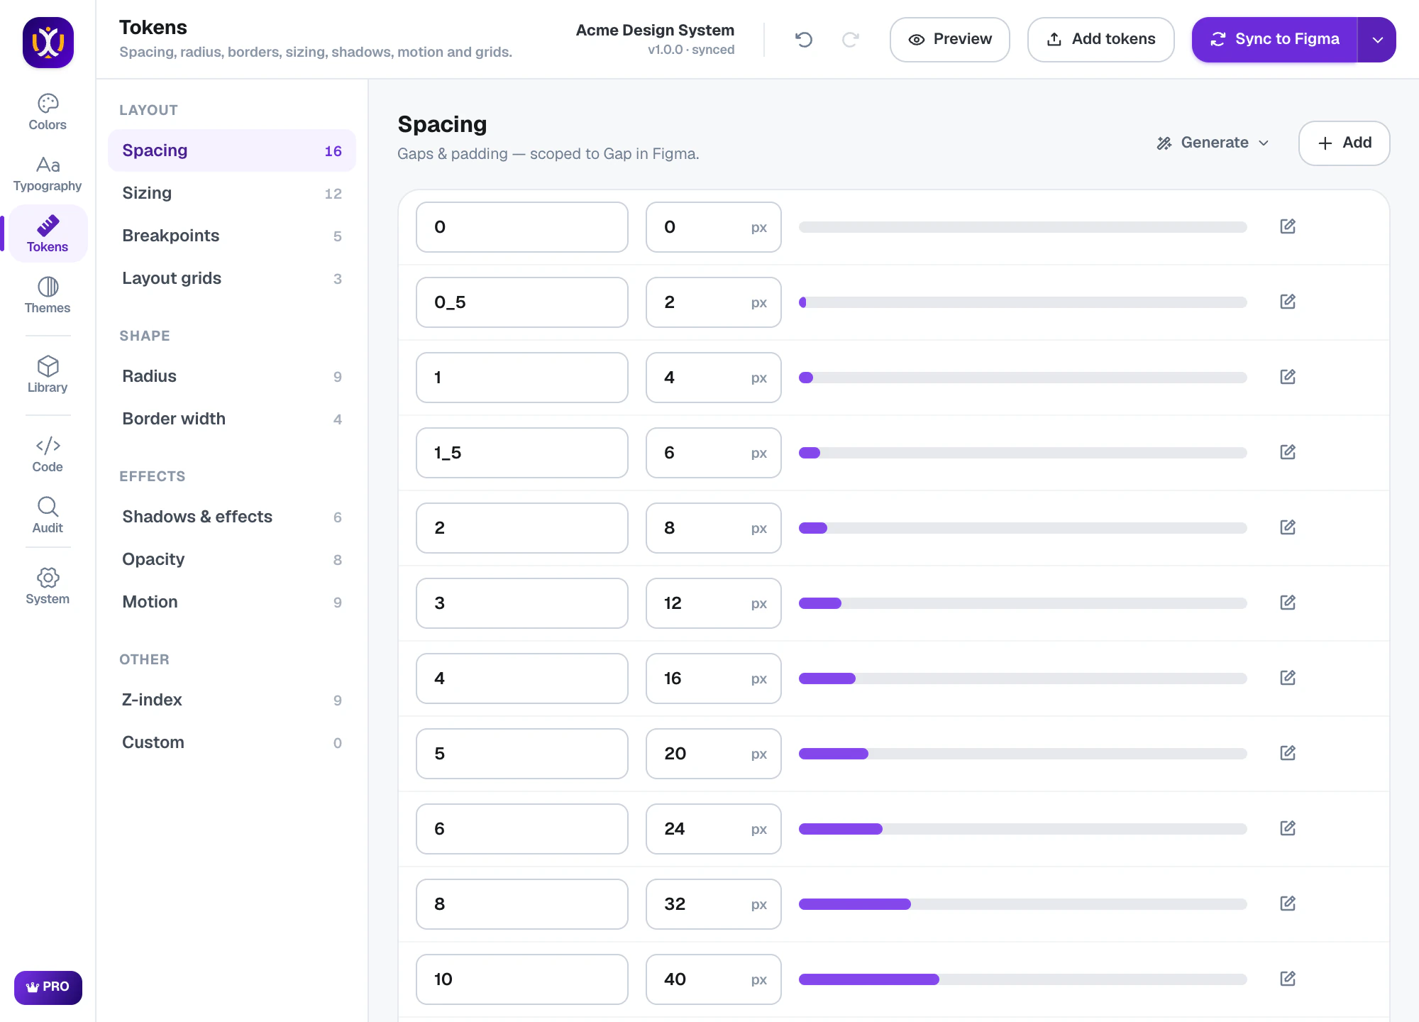Click the Preview button
The width and height of the screenshot is (1419, 1022).
[x=950, y=40]
